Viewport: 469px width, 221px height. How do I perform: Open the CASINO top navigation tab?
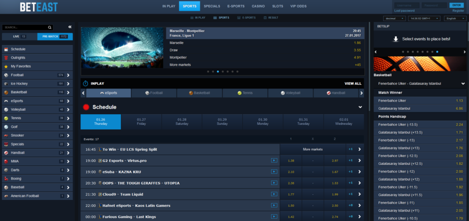(258, 6)
